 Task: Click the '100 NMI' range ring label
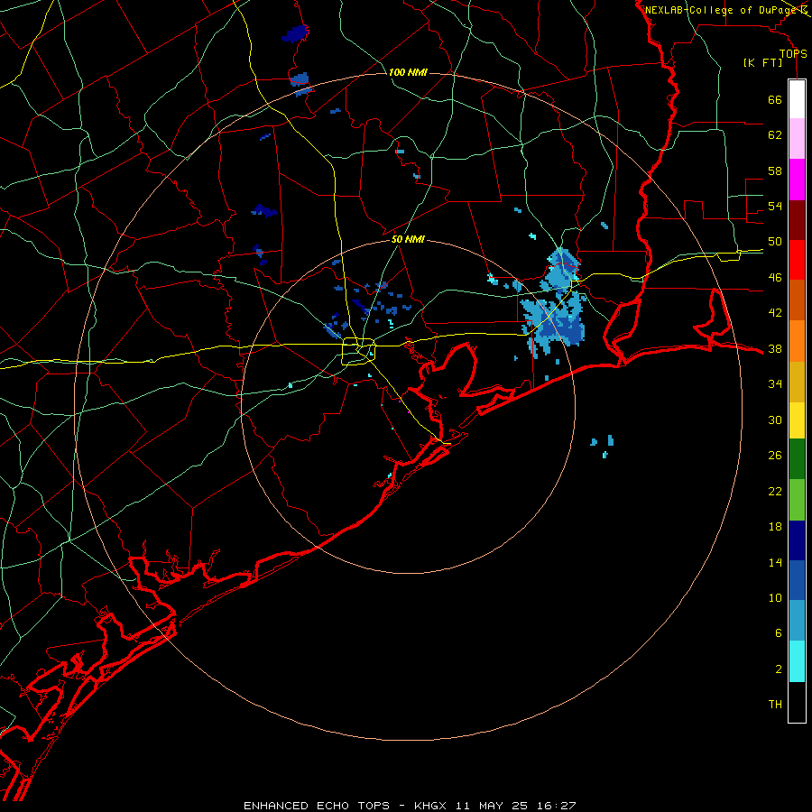click(408, 72)
